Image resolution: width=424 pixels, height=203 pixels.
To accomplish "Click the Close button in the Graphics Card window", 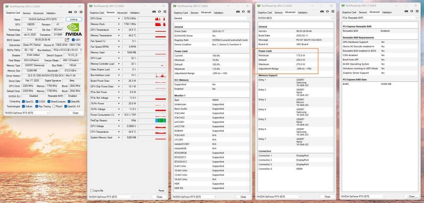I will pos(76,113).
